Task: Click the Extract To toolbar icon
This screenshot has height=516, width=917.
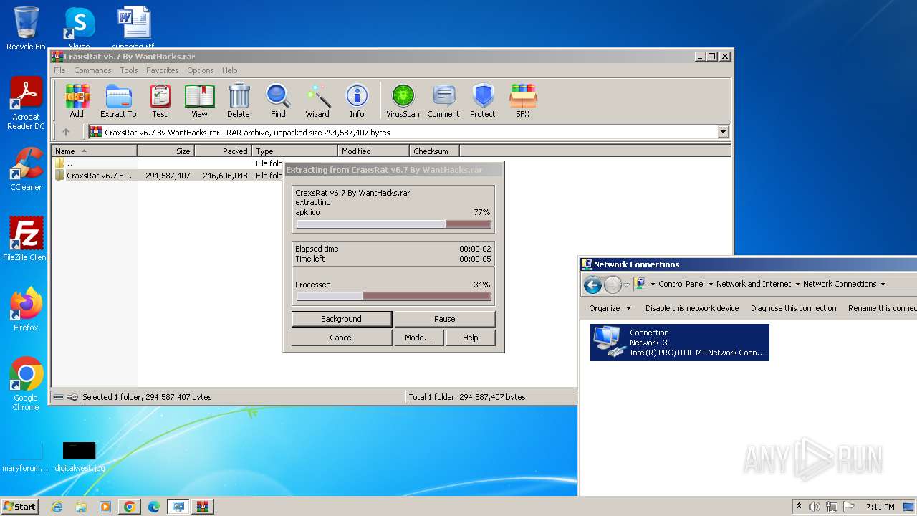Action: coord(118,100)
